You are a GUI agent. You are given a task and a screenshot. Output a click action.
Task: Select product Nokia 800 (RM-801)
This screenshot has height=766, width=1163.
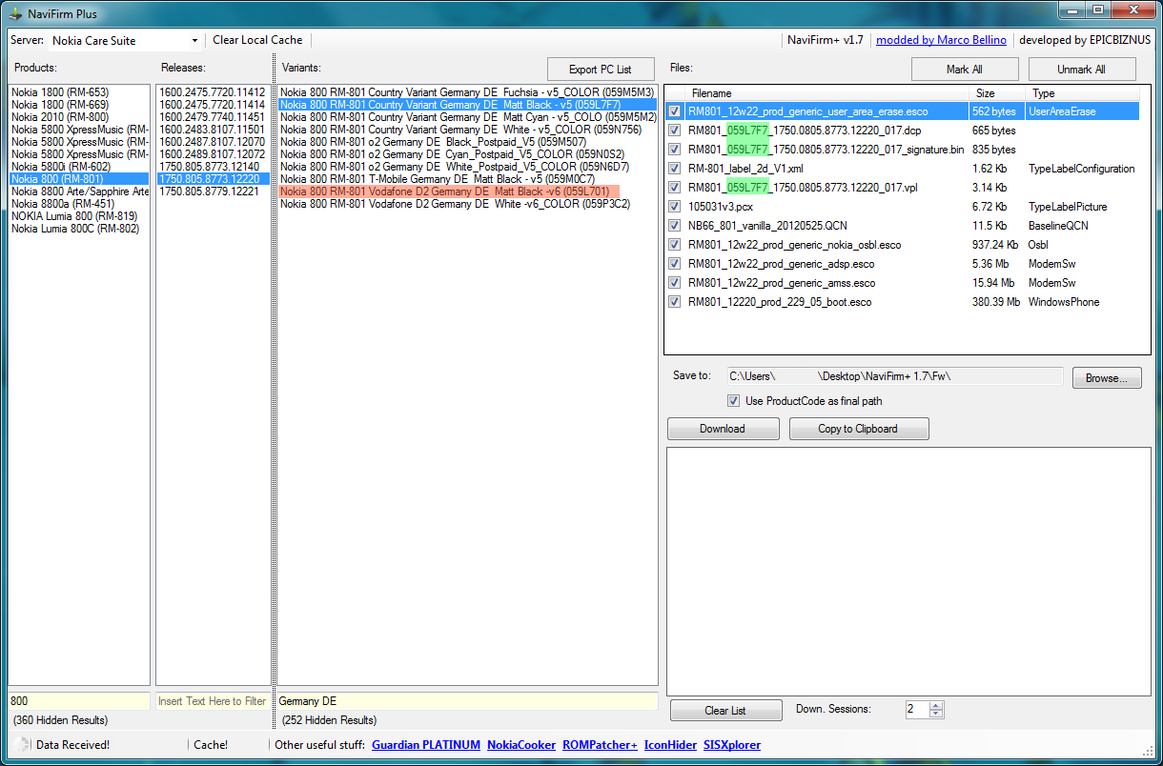pyautogui.click(x=79, y=179)
